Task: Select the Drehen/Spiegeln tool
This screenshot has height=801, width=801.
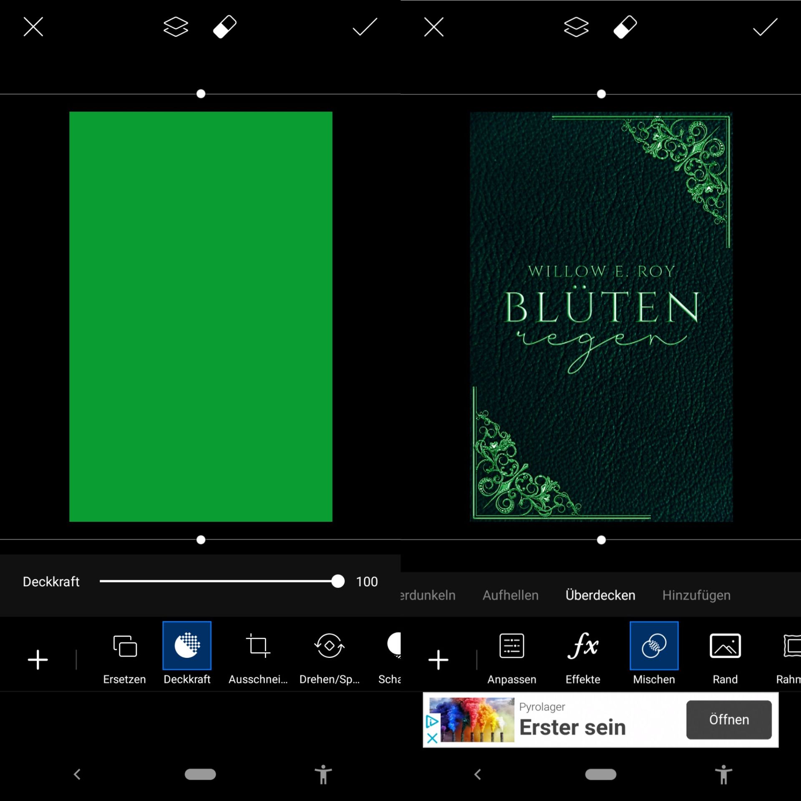Action: tap(330, 658)
